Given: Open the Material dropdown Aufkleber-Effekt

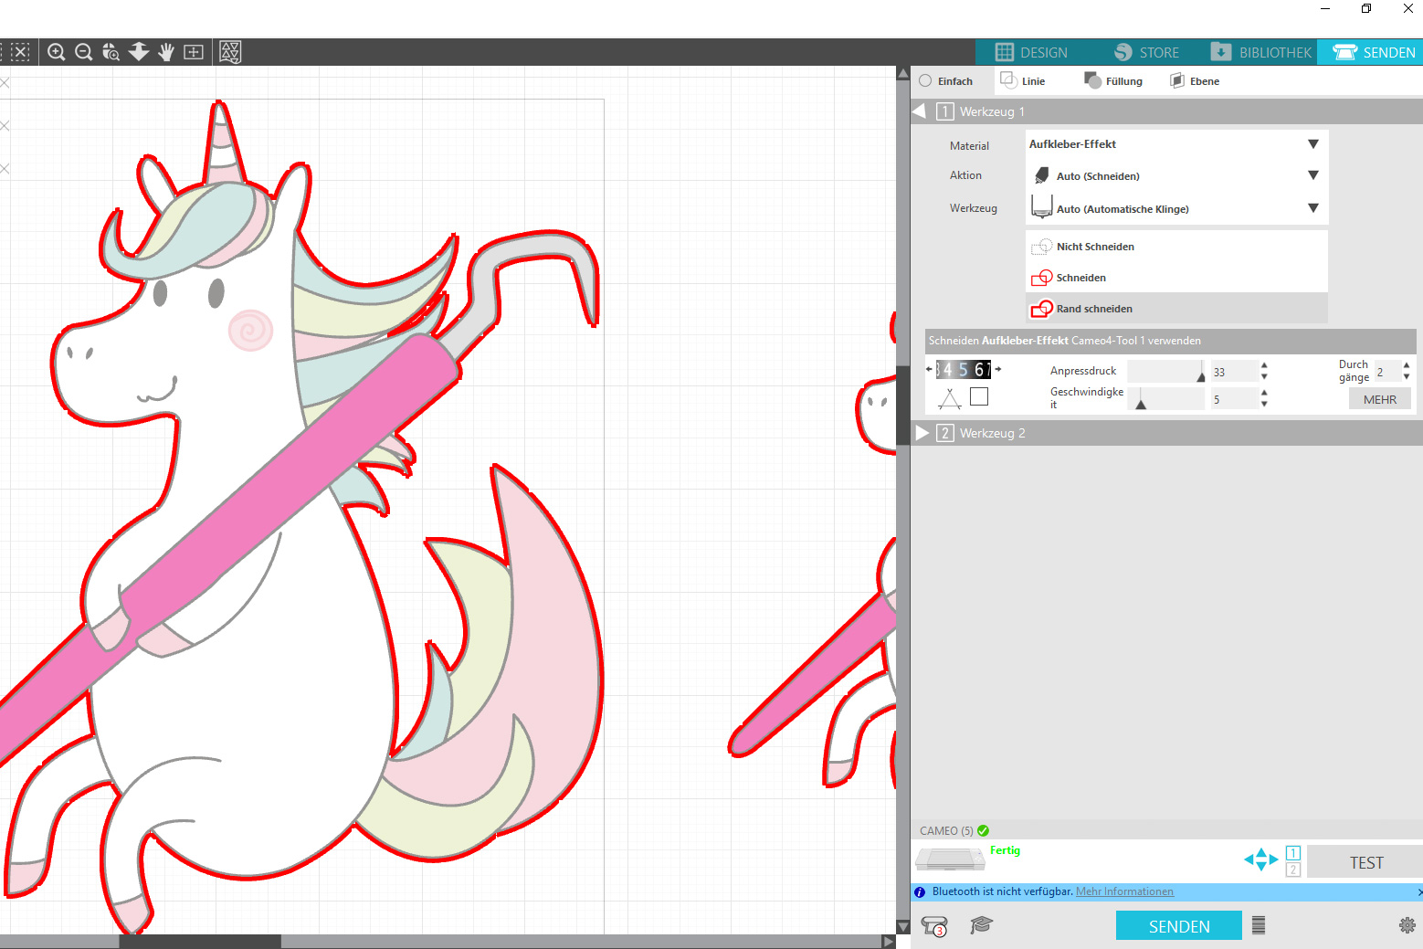Looking at the screenshot, I should (1175, 144).
